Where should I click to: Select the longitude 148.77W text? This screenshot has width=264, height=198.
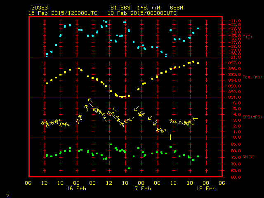148,8
